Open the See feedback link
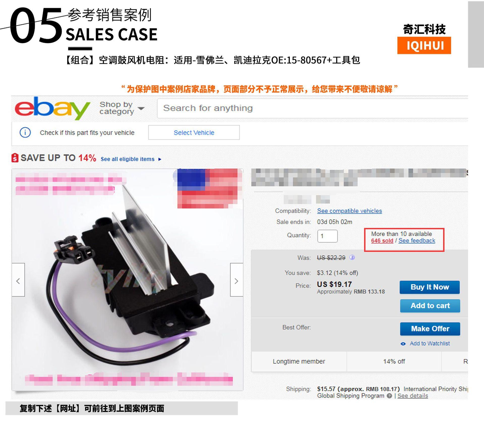484x435 pixels. pyautogui.click(x=417, y=241)
